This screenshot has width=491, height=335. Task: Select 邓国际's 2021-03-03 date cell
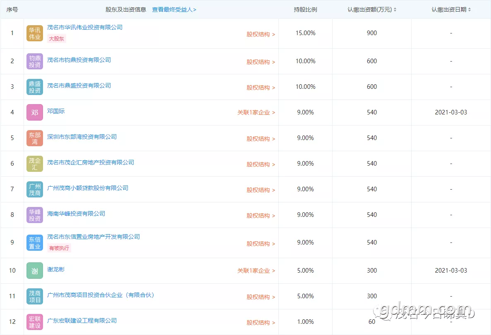pyautogui.click(x=451, y=112)
